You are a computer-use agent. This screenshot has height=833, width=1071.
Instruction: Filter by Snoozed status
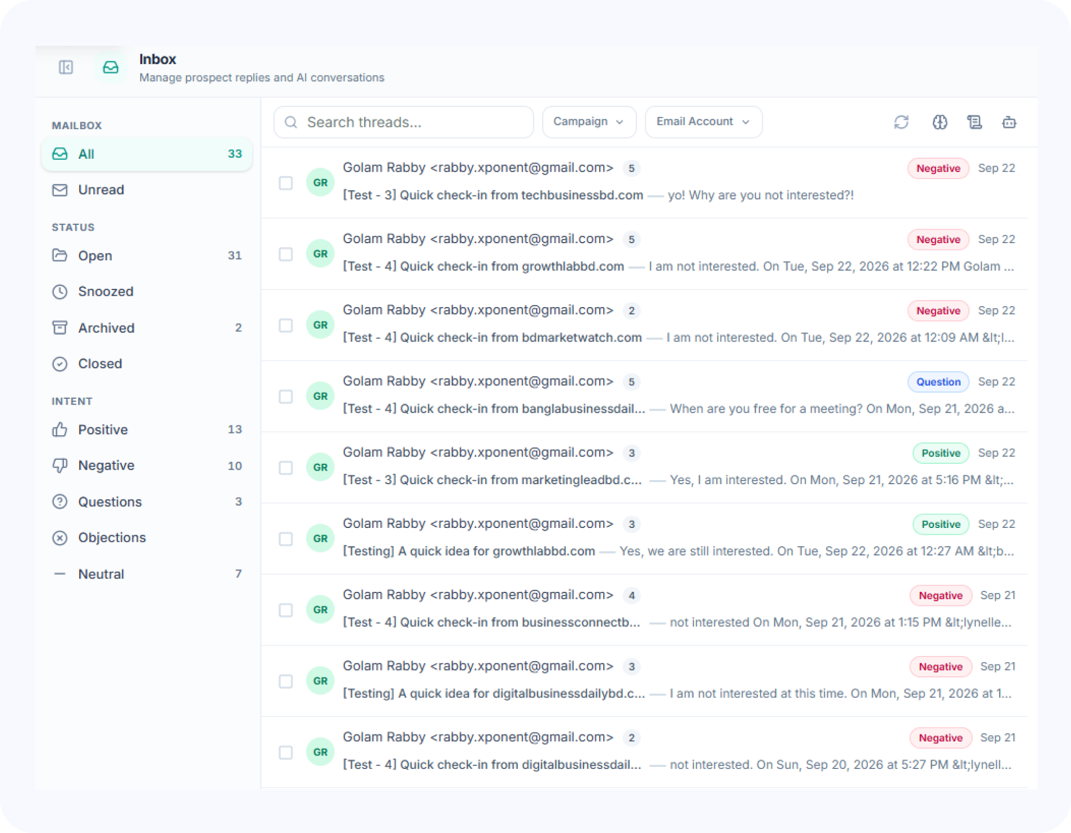(x=147, y=292)
